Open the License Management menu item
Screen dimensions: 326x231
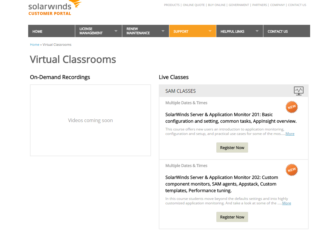tap(99, 31)
